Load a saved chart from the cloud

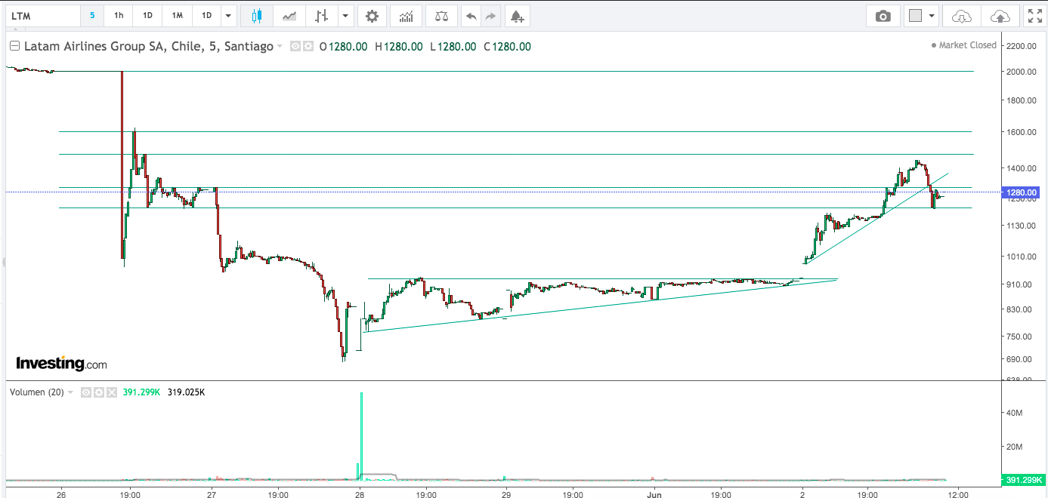point(962,16)
